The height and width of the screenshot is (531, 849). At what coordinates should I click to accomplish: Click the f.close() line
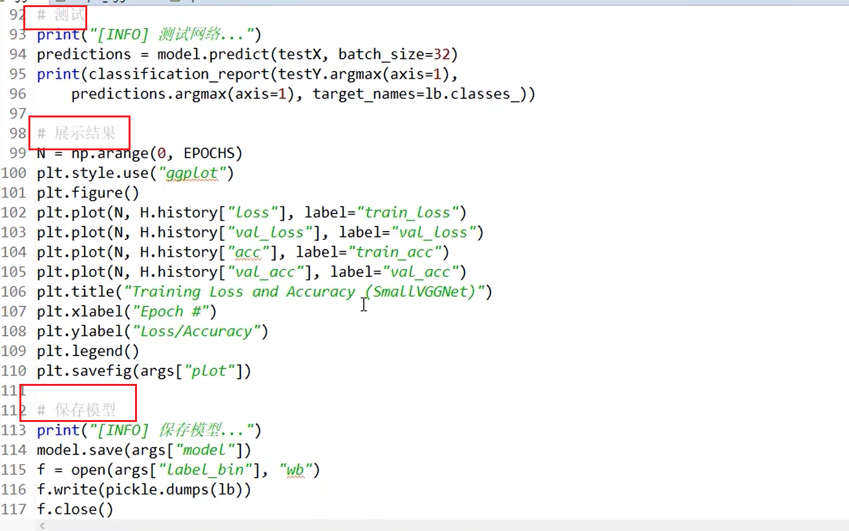pos(76,509)
